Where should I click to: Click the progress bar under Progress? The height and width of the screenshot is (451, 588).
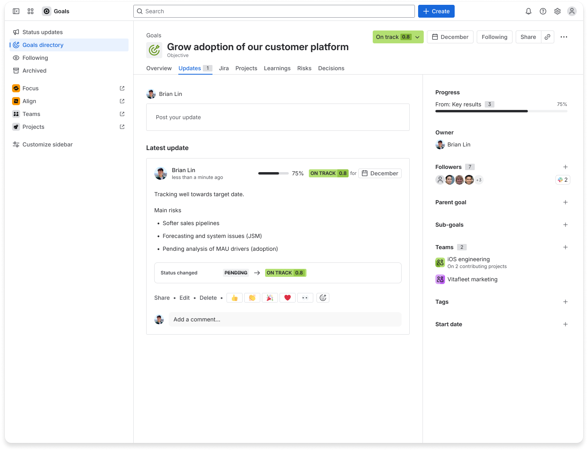pyautogui.click(x=501, y=111)
